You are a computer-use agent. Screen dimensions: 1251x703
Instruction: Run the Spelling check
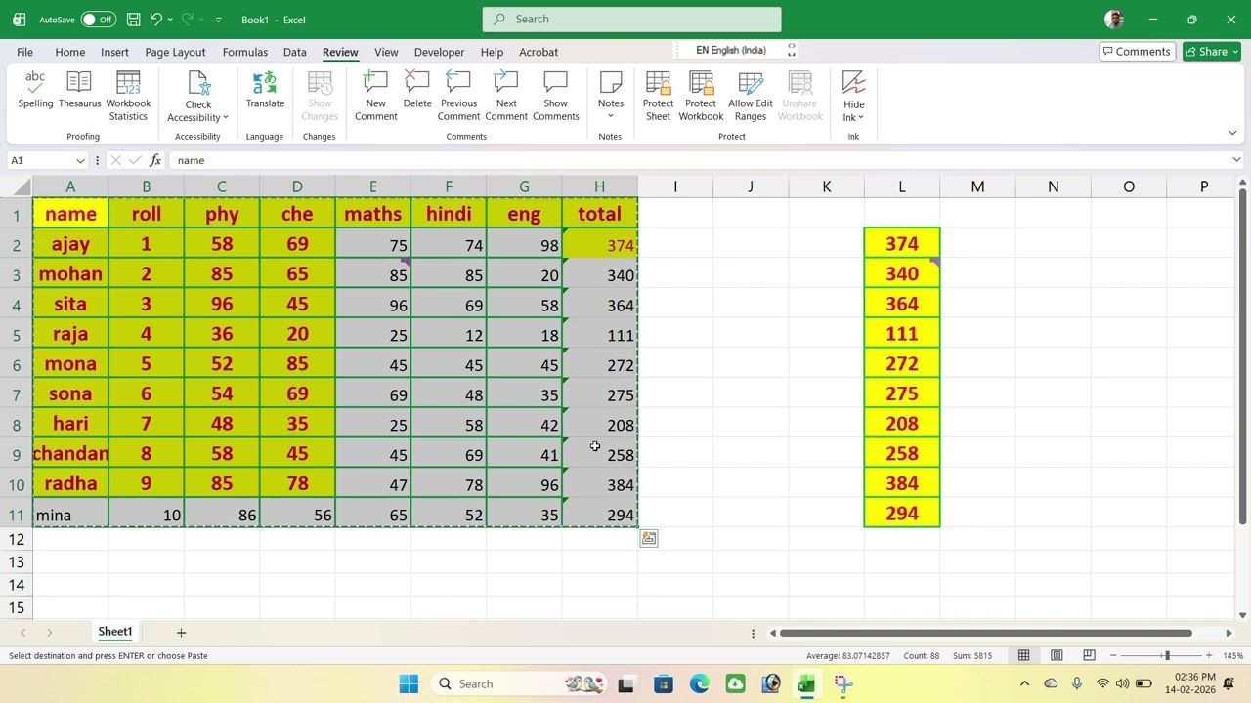click(35, 91)
